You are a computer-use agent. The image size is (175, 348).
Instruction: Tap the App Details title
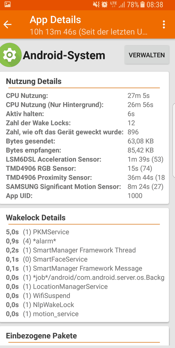[55, 20]
